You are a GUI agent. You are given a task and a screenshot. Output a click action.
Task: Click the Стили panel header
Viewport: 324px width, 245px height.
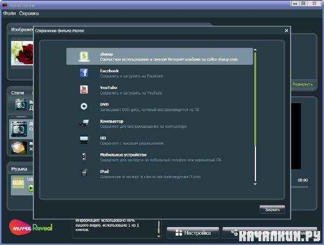point(18,93)
